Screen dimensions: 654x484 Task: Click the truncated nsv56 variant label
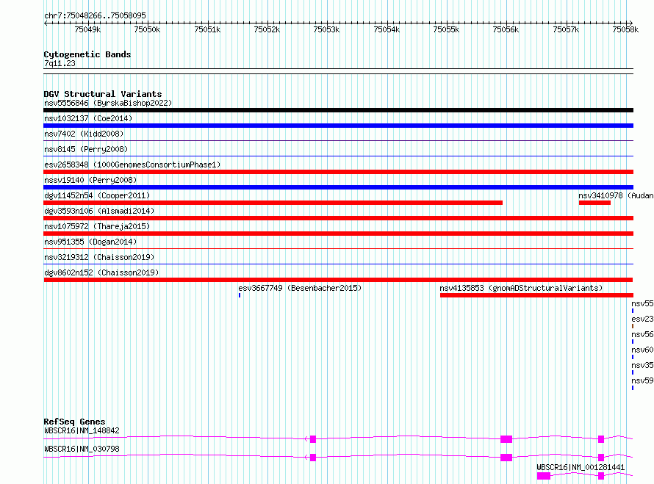click(642, 334)
